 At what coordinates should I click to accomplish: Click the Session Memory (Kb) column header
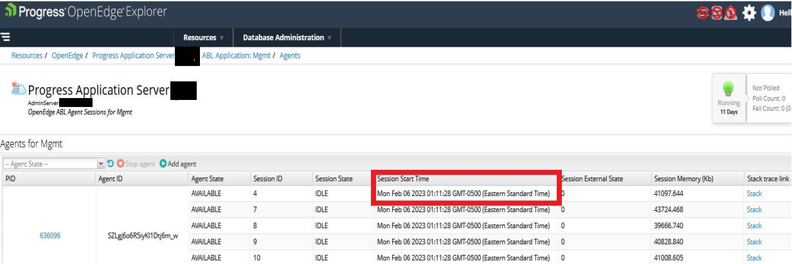click(696, 179)
